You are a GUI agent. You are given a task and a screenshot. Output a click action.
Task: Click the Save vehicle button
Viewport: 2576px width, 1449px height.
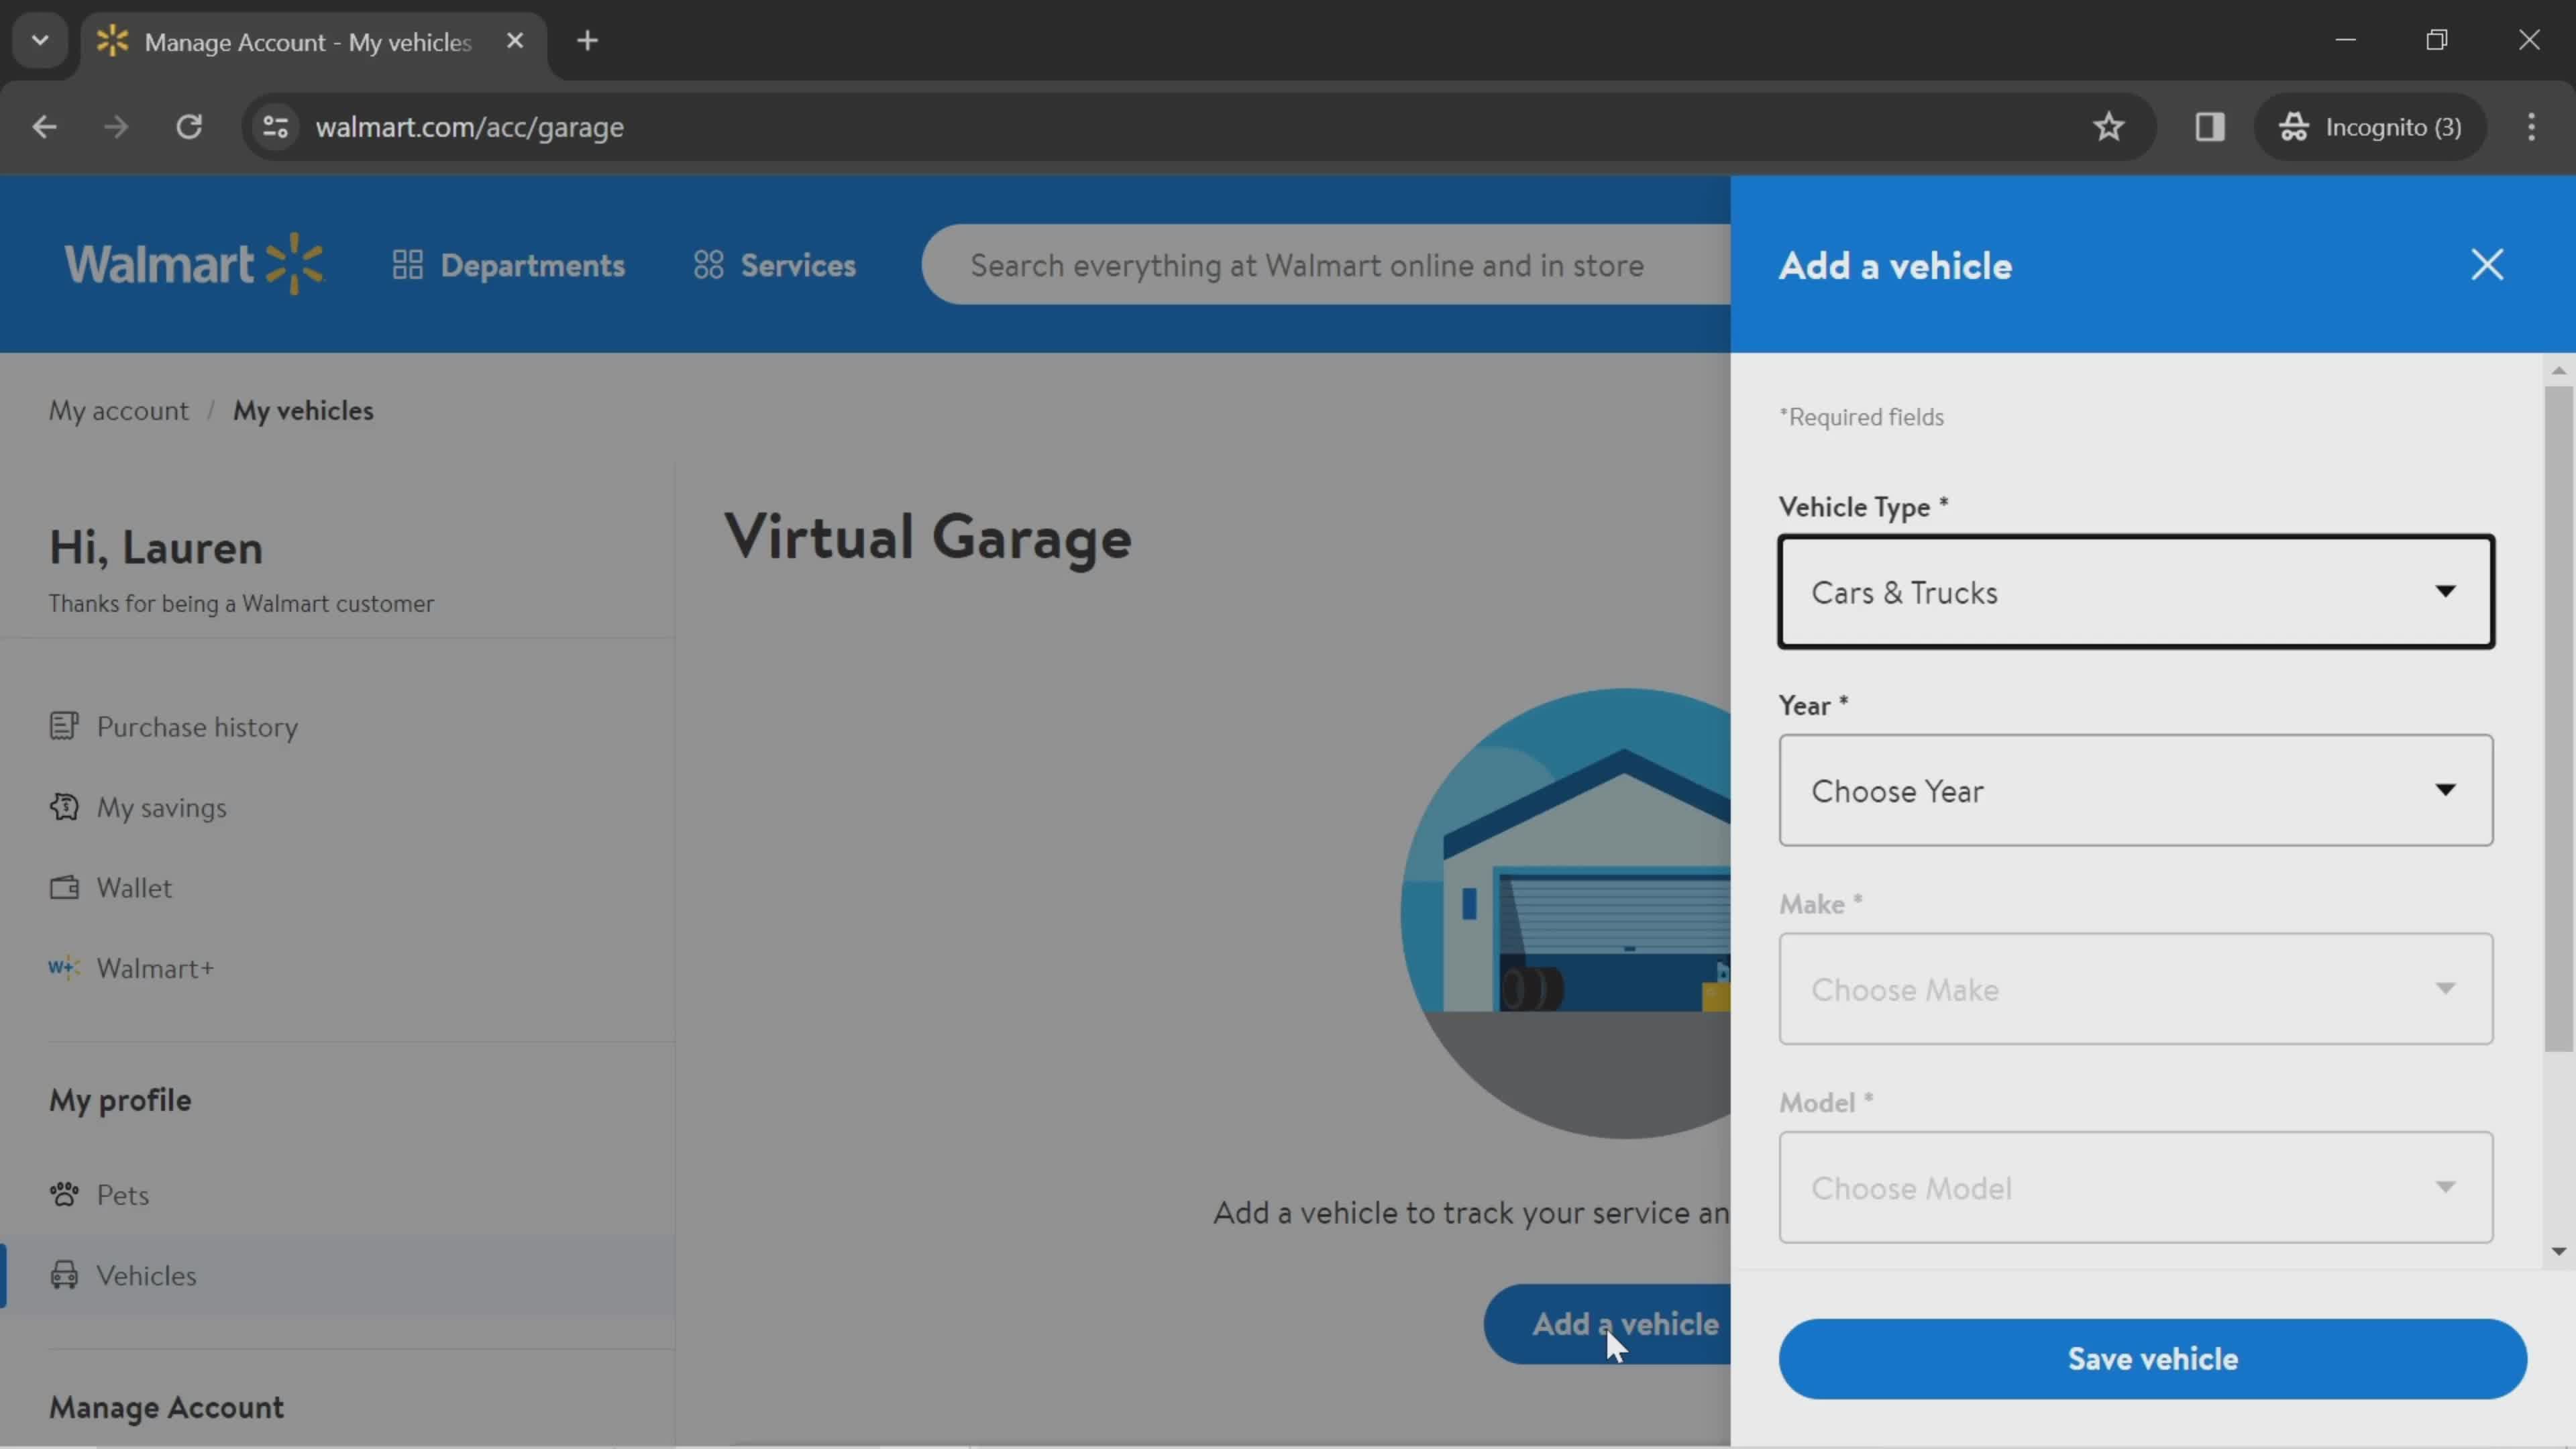point(2152,1358)
